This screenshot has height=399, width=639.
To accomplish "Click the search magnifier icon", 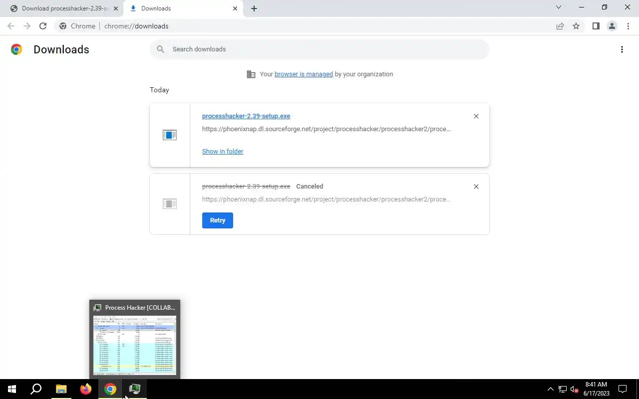I will coord(160,49).
